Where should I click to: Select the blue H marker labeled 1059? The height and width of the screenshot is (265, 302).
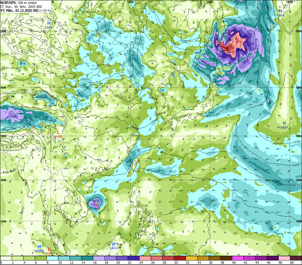(49, 23)
